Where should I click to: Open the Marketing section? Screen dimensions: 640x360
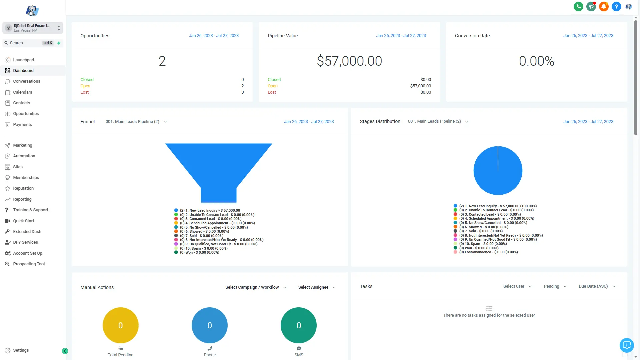[x=23, y=145]
